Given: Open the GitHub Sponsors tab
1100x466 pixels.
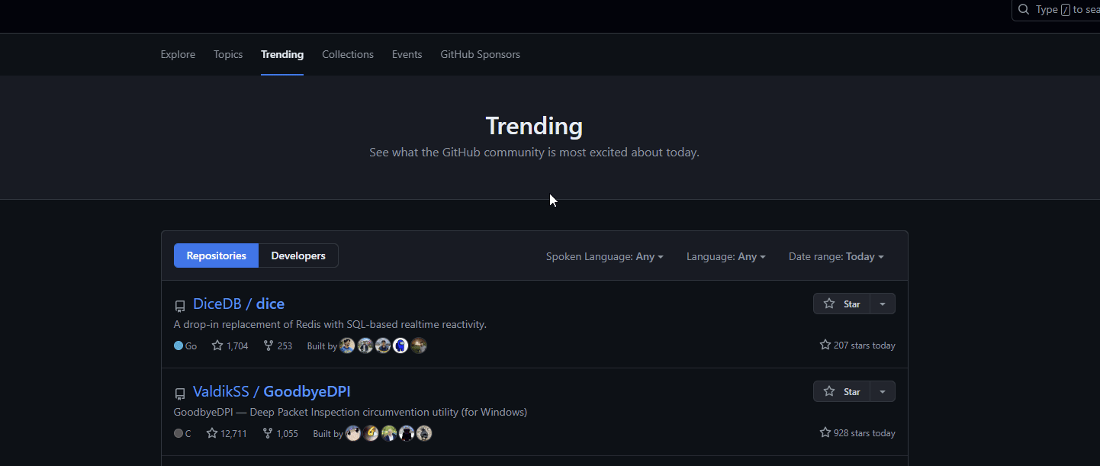Looking at the screenshot, I should coord(480,54).
